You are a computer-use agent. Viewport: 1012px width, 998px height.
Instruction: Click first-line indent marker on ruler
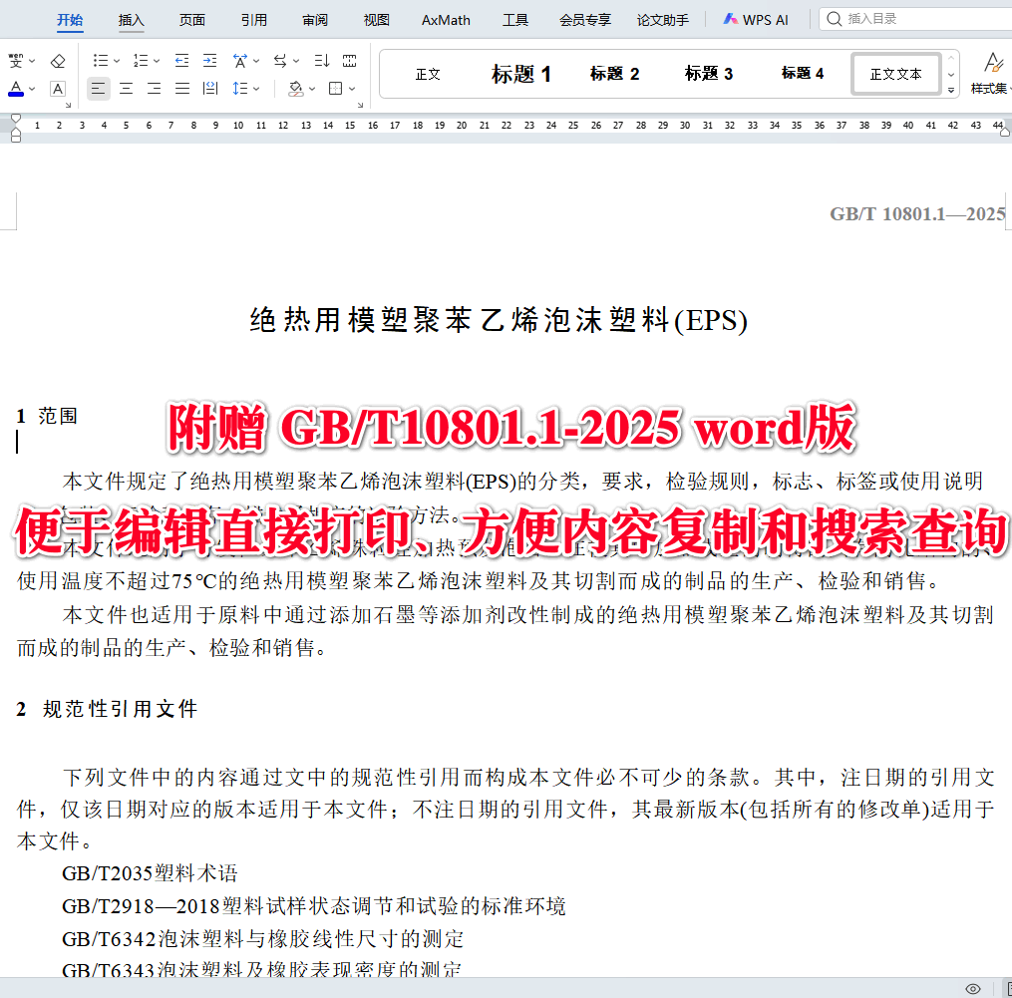pyautogui.click(x=16, y=118)
